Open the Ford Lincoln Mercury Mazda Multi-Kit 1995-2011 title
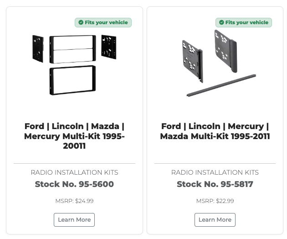 tap(215, 131)
